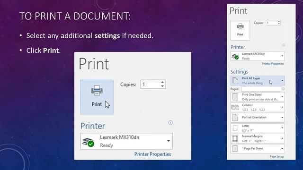This screenshot has height=170, width=303.
Task: Open the Normal Margins dropdown
Action: point(258,138)
